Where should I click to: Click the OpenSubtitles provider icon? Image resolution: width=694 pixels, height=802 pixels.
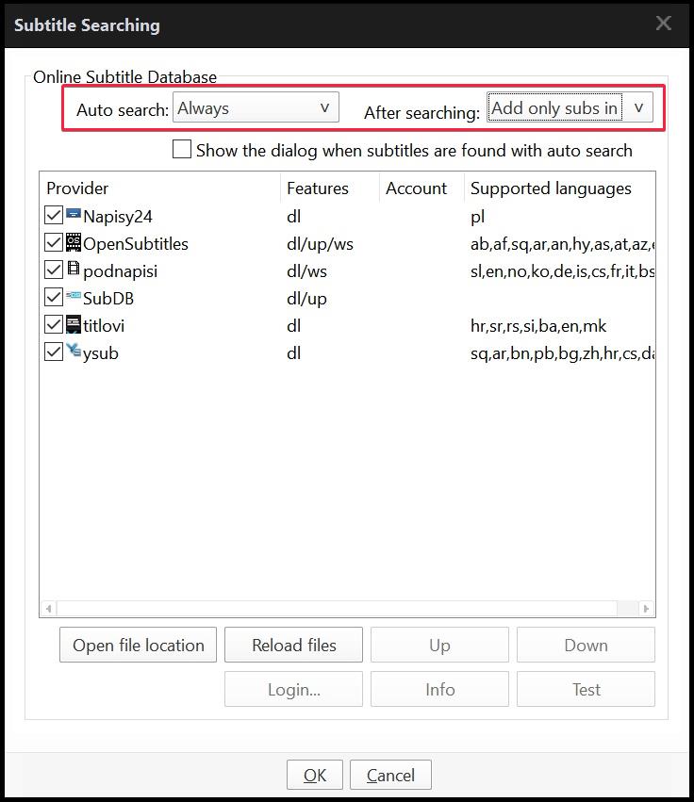(74, 242)
